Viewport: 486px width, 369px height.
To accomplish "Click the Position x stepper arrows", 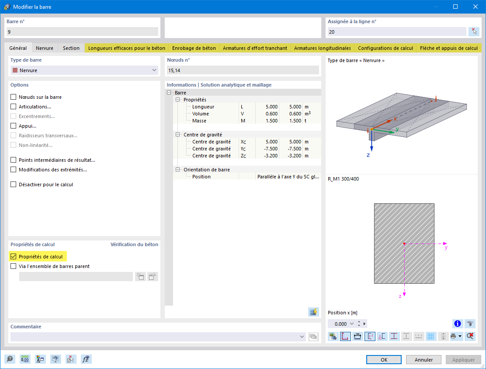I will click(x=359, y=324).
